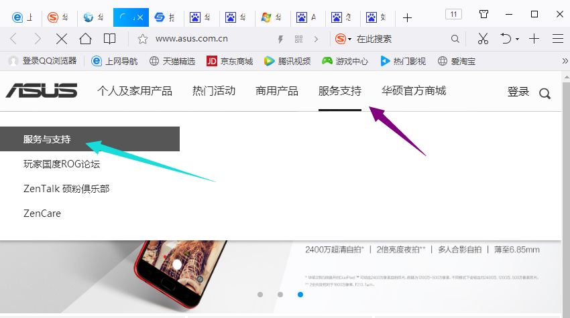The height and width of the screenshot is (318, 570).
Task: Expand the search engine selector dropdown
Action: click(349, 39)
